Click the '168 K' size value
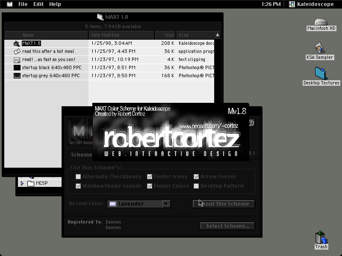The width and height of the screenshot is (342, 256). point(168,76)
